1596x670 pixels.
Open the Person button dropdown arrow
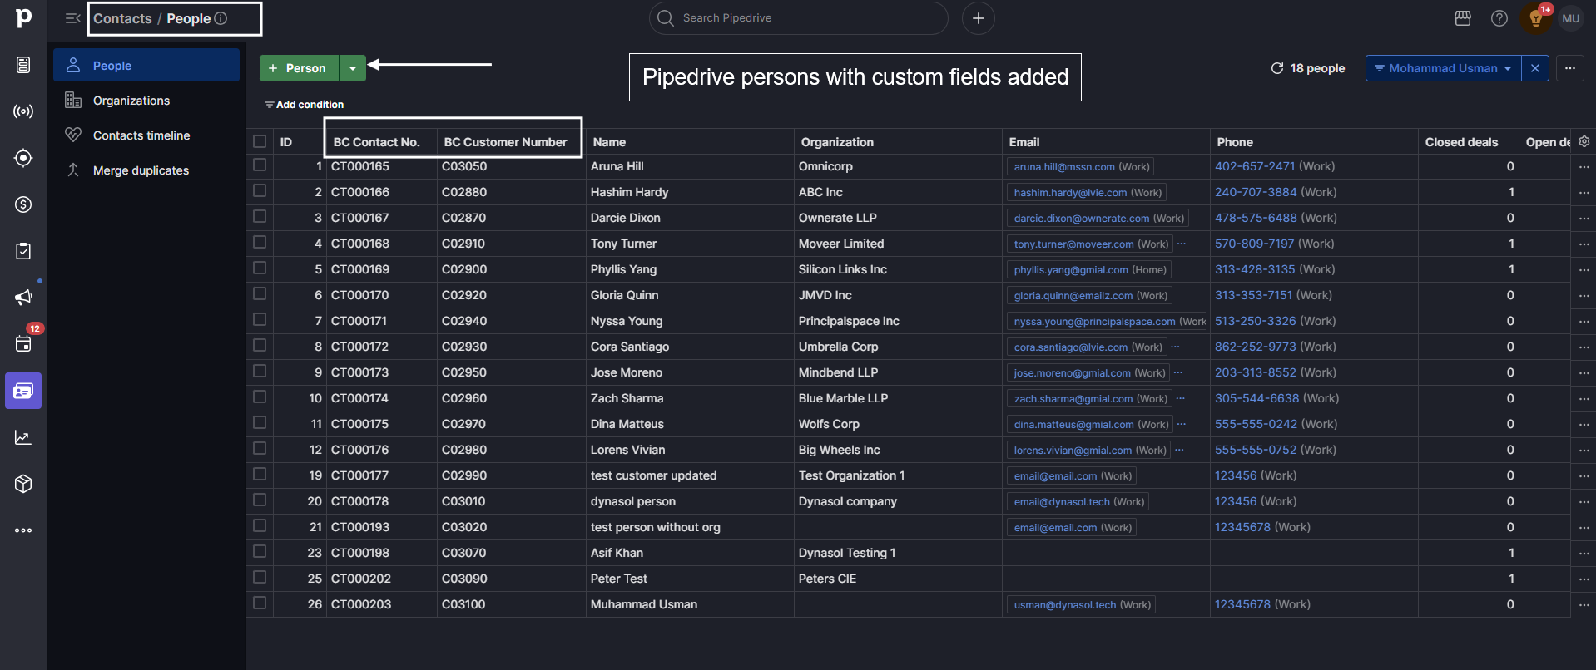(353, 68)
